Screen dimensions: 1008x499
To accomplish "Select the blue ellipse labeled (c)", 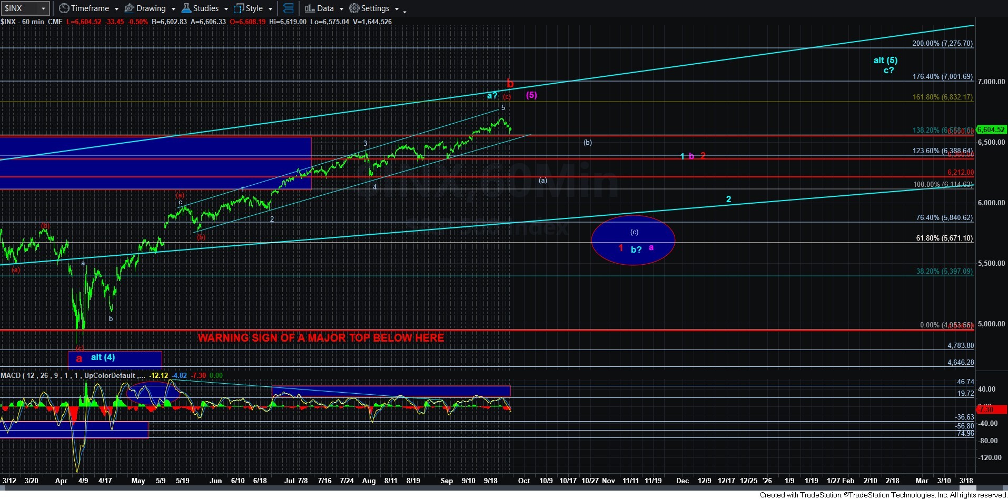I will [633, 240].
